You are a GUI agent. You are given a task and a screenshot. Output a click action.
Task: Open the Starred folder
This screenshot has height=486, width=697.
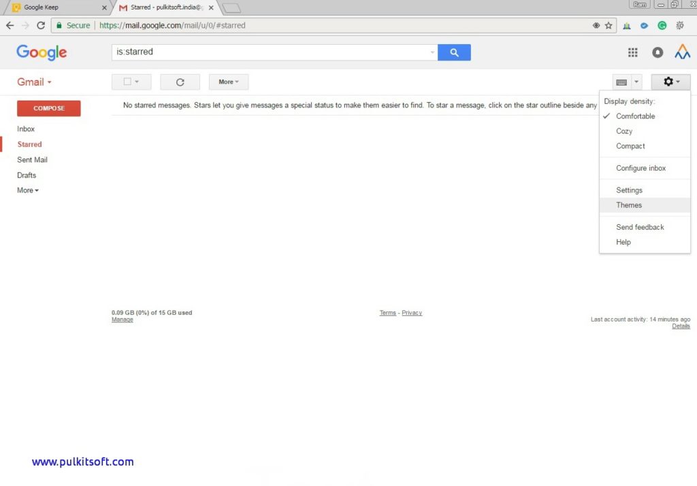[29, 145]
